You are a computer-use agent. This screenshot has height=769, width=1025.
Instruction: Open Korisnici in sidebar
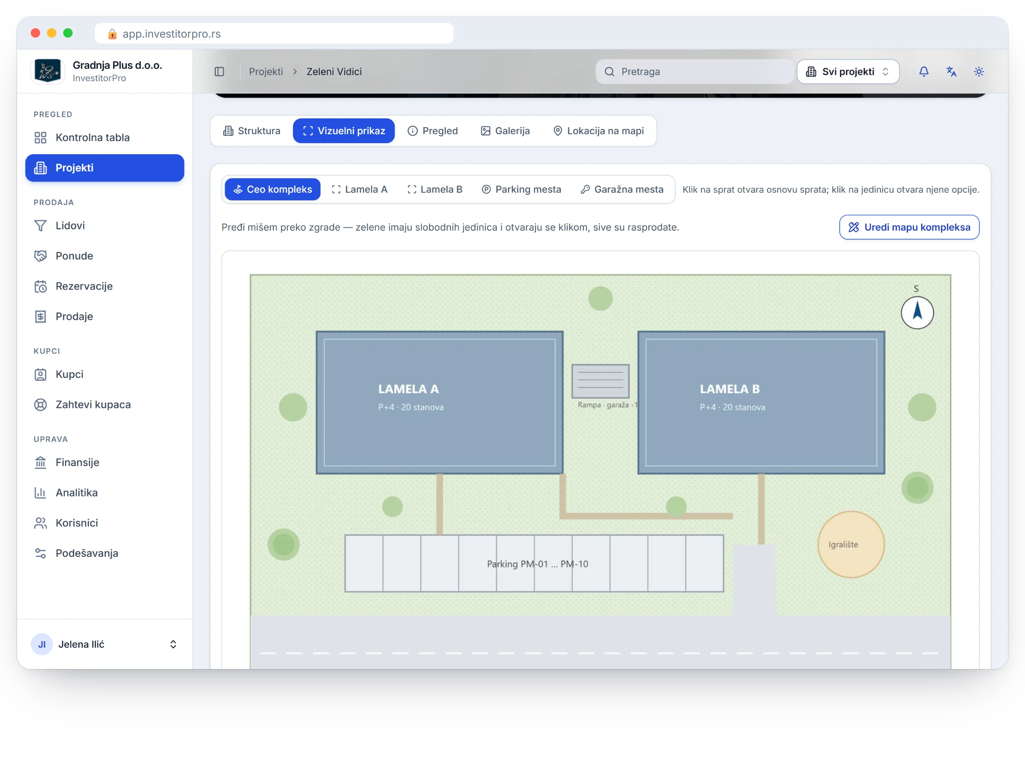tap(105, 523)
